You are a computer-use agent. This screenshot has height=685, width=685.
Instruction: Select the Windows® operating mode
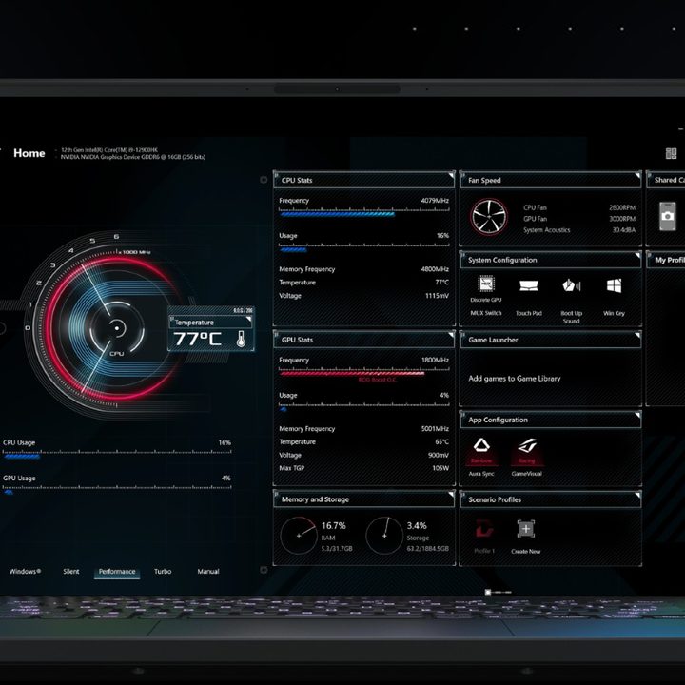(26, 572)
